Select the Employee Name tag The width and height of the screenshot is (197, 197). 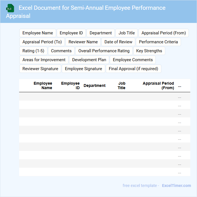point(38,33)
